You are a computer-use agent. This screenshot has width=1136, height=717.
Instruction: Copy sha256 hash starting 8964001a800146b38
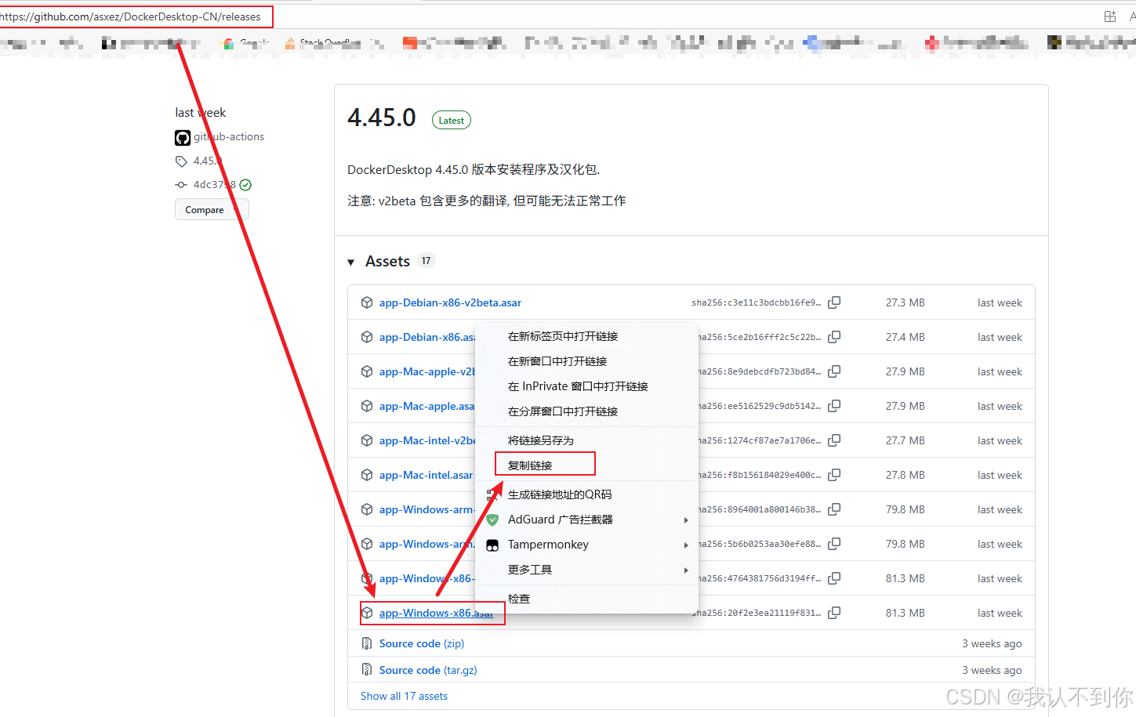[834, 509]
